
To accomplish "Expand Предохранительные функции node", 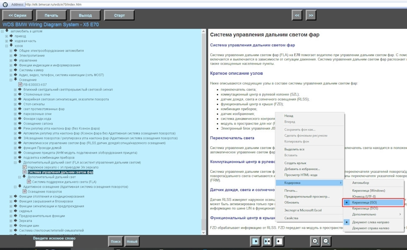I will point(11,216).
